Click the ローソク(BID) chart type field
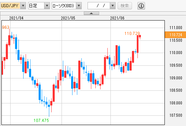The height and width of the screenshot is (126, 186). pos(64,6)
